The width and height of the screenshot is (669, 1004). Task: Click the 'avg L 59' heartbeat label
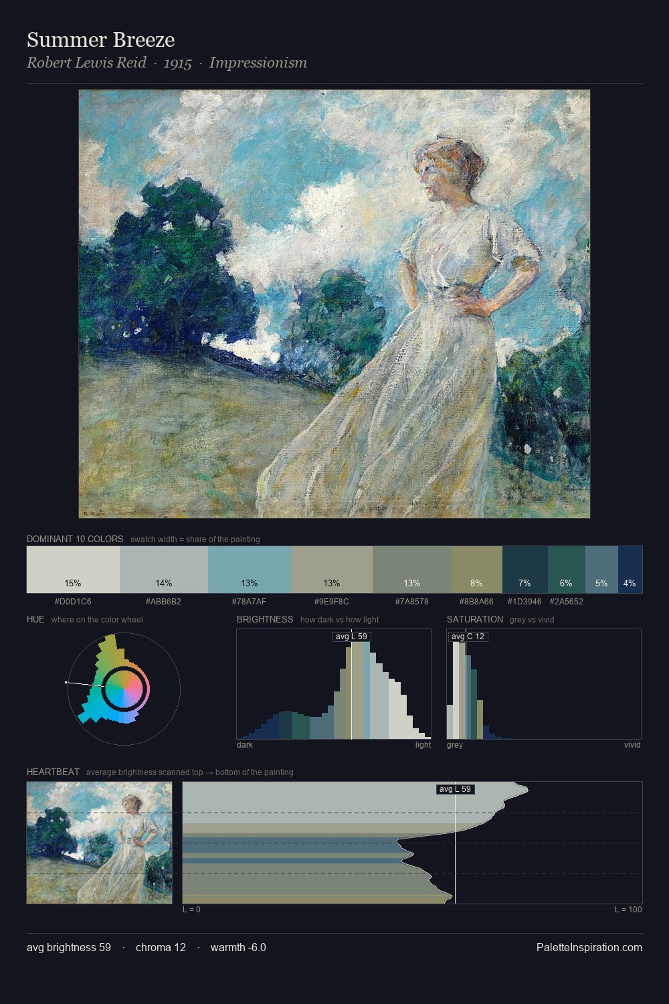coord(456,789)
